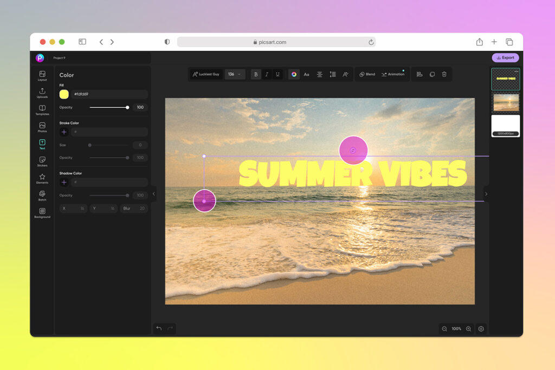Open the Text tool panel

click(x=42, y=144)
